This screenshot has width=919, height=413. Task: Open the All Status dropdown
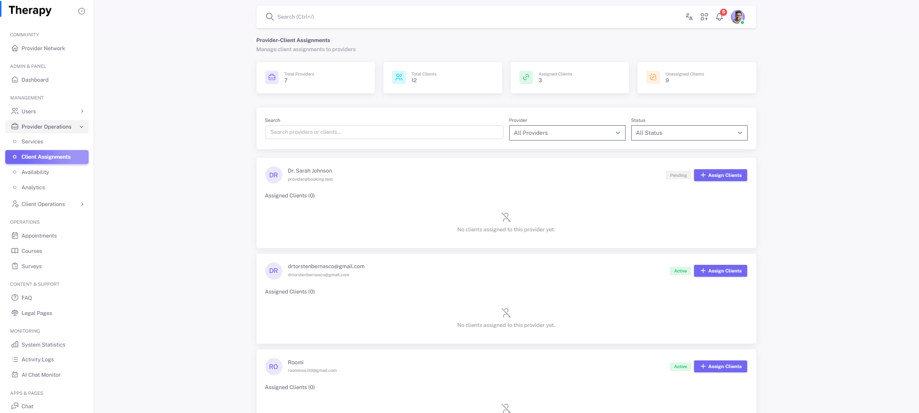click(689, 133)
